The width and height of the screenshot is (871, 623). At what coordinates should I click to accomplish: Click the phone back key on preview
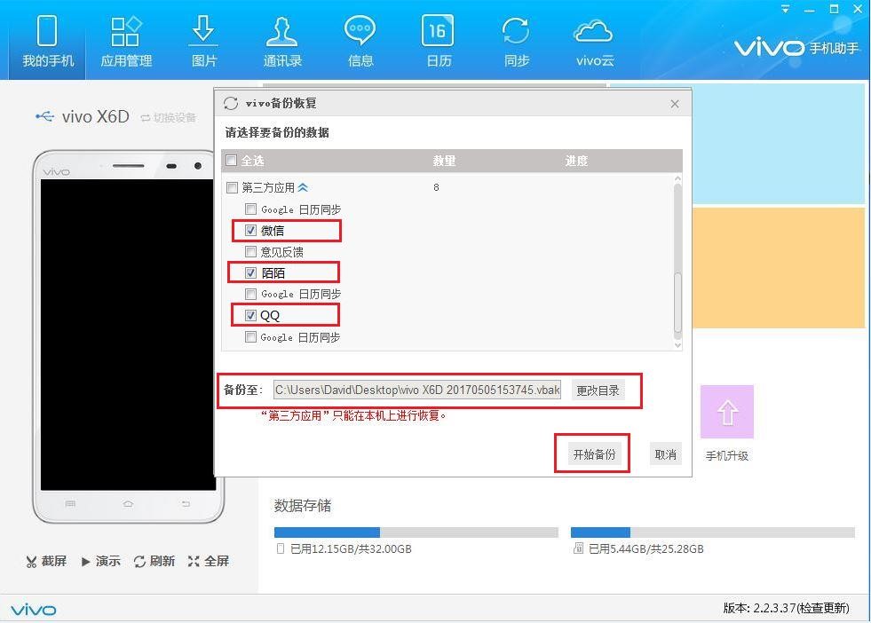[186, 504]
